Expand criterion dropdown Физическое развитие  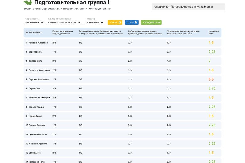(x=64, y=23)
